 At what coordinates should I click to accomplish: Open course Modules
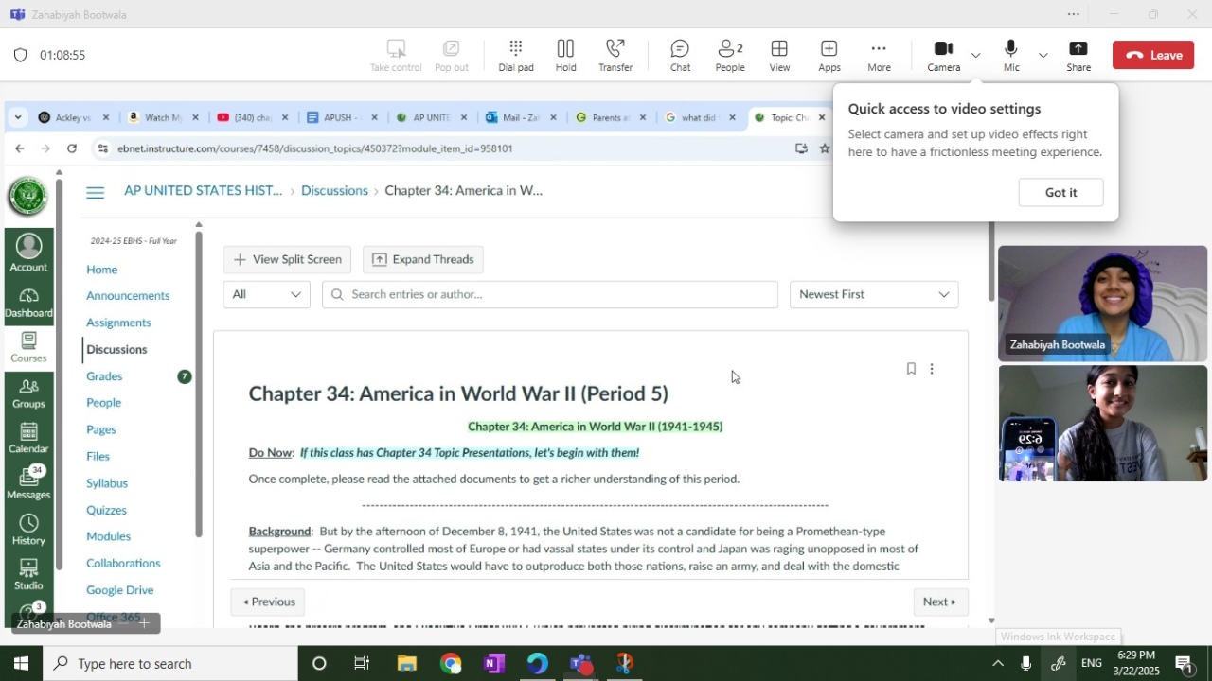pyautogui.click(x=108, y=536)
